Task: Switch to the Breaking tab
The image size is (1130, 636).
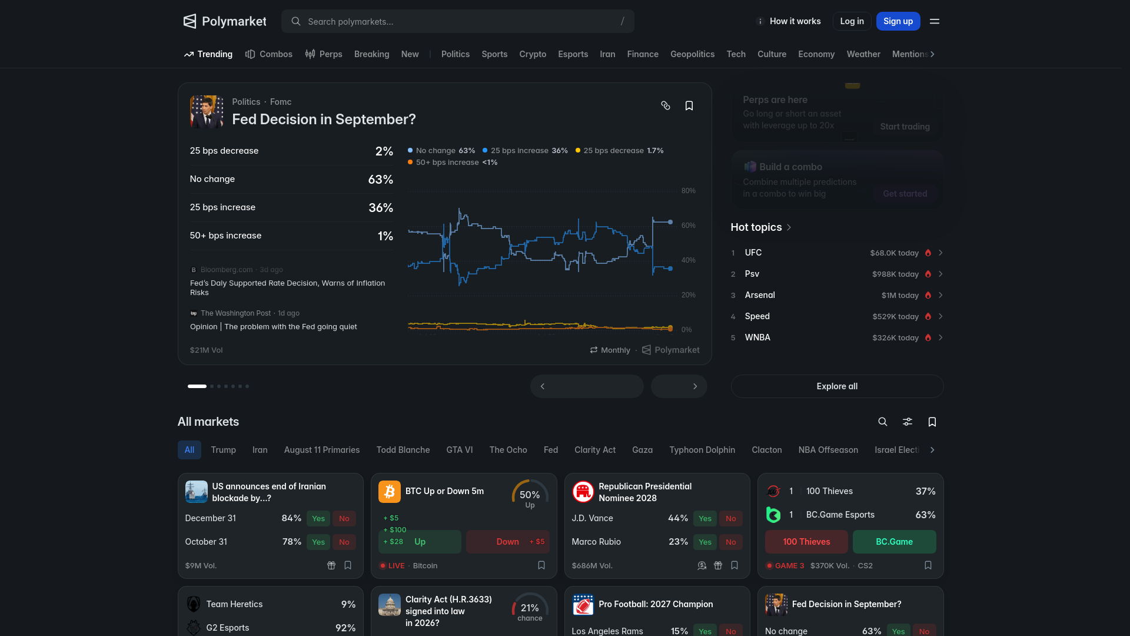Action: point(371,54)
